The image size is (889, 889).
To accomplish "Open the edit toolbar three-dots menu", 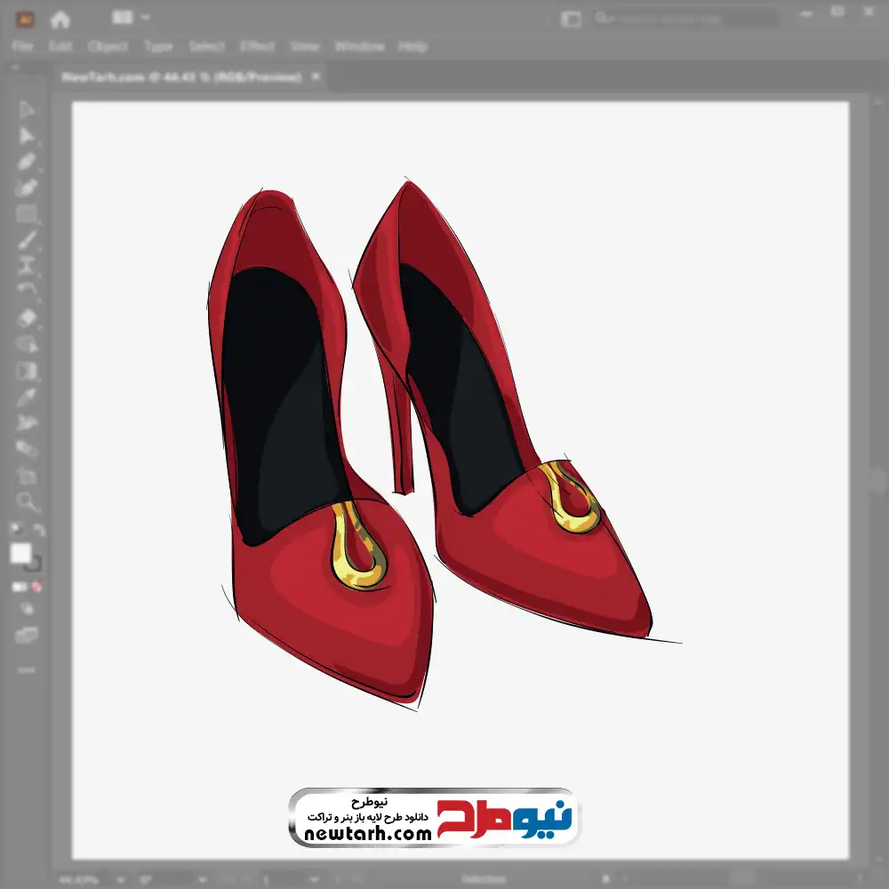I will 27,669.
